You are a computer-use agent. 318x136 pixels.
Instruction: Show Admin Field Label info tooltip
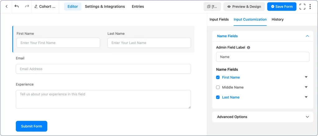248,48
